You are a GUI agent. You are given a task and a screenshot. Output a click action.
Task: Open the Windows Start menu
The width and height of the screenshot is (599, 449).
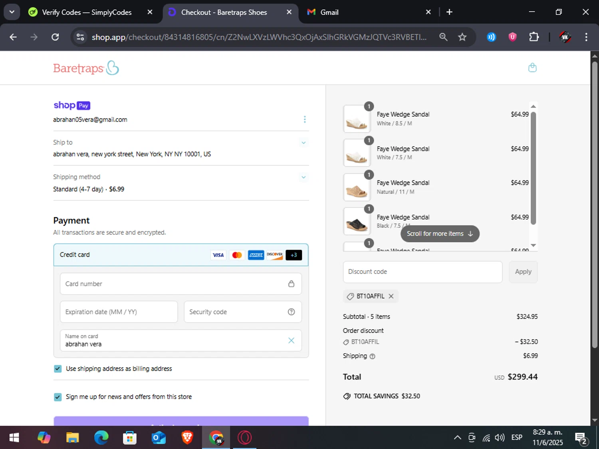[14, 438]
